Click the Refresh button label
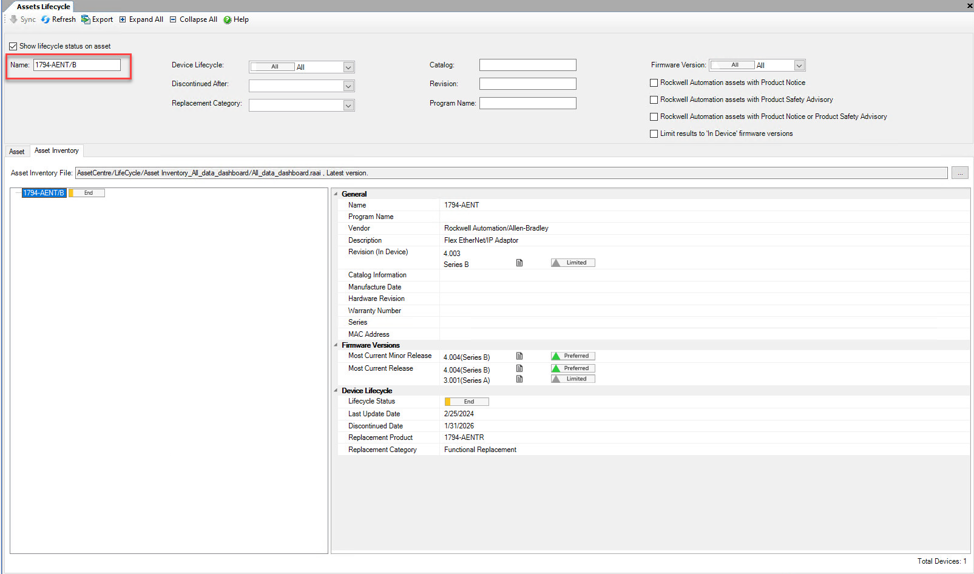974x574 pixels. point(64,19)
